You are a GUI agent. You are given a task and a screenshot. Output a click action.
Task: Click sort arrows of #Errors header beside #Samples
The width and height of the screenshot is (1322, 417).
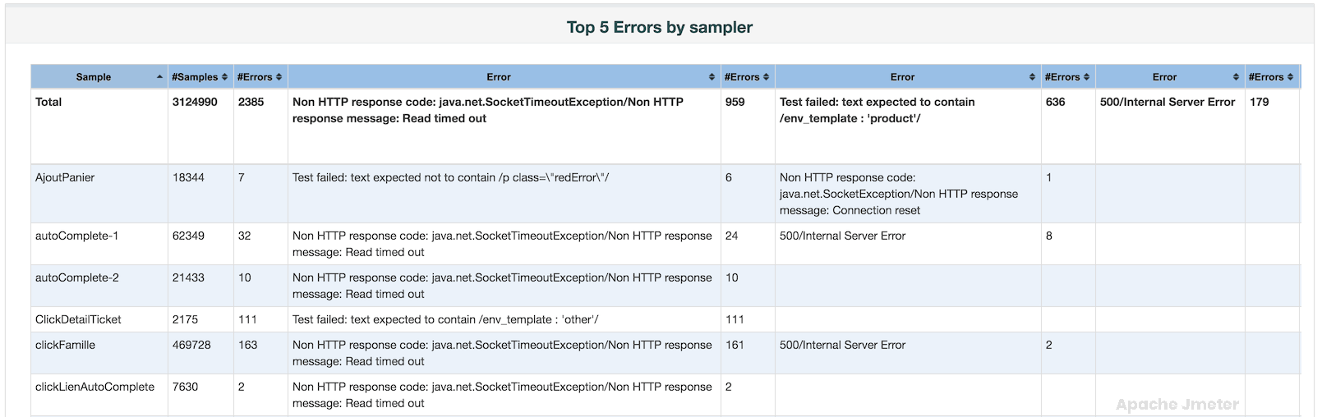[279, 77]
